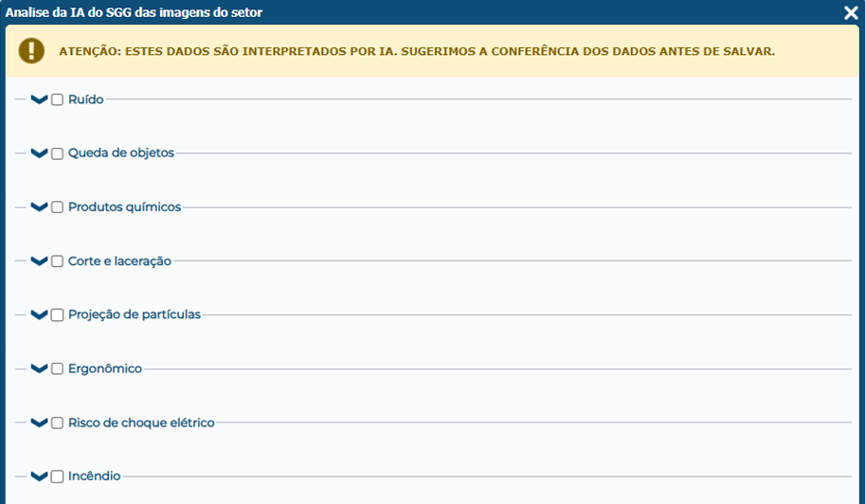Close the AI analysis dialog
This screenshot has width=865, height=504.
[x=851, y=12]
